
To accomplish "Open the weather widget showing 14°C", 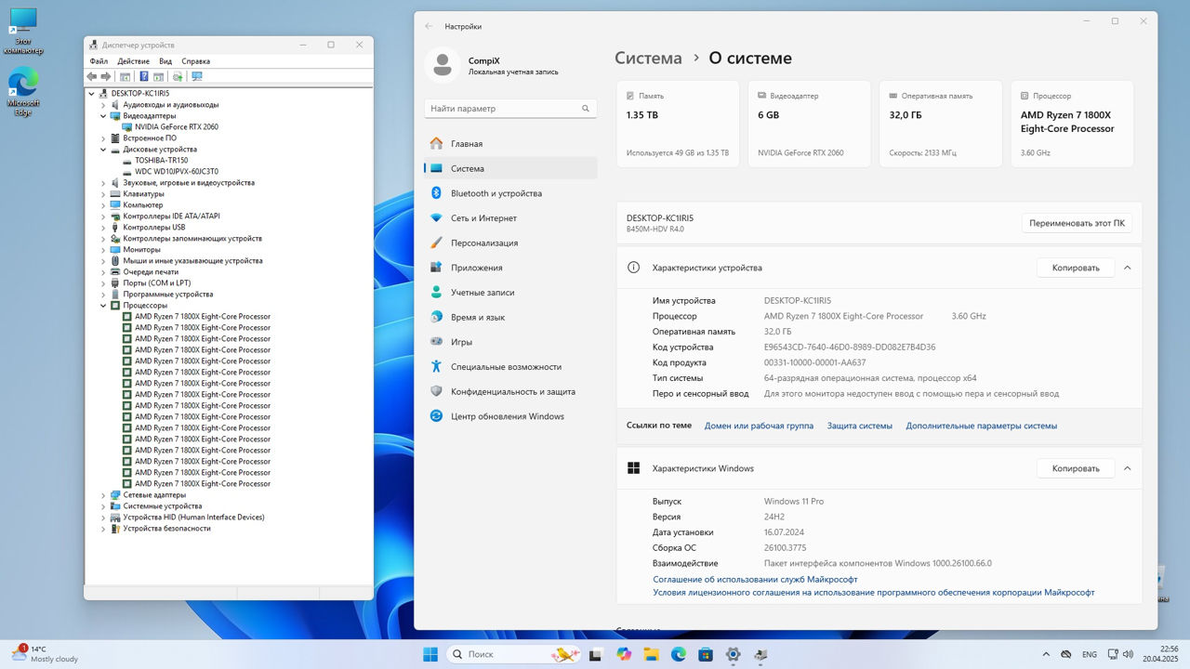I will (x=45, y=654).
